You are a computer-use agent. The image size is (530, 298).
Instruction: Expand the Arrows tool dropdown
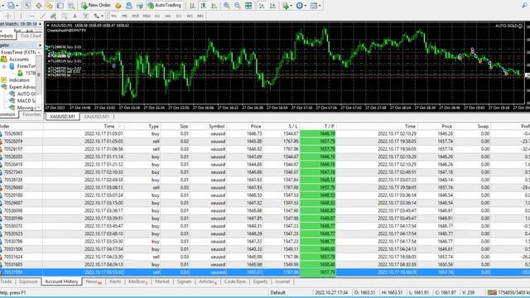102,16
